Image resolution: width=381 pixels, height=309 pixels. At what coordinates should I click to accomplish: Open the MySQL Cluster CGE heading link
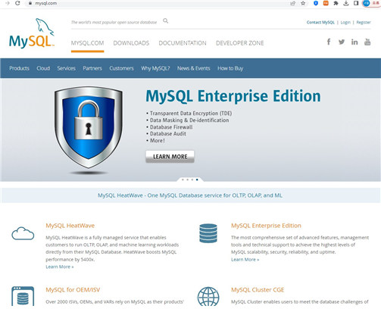[x=258, y=290]
